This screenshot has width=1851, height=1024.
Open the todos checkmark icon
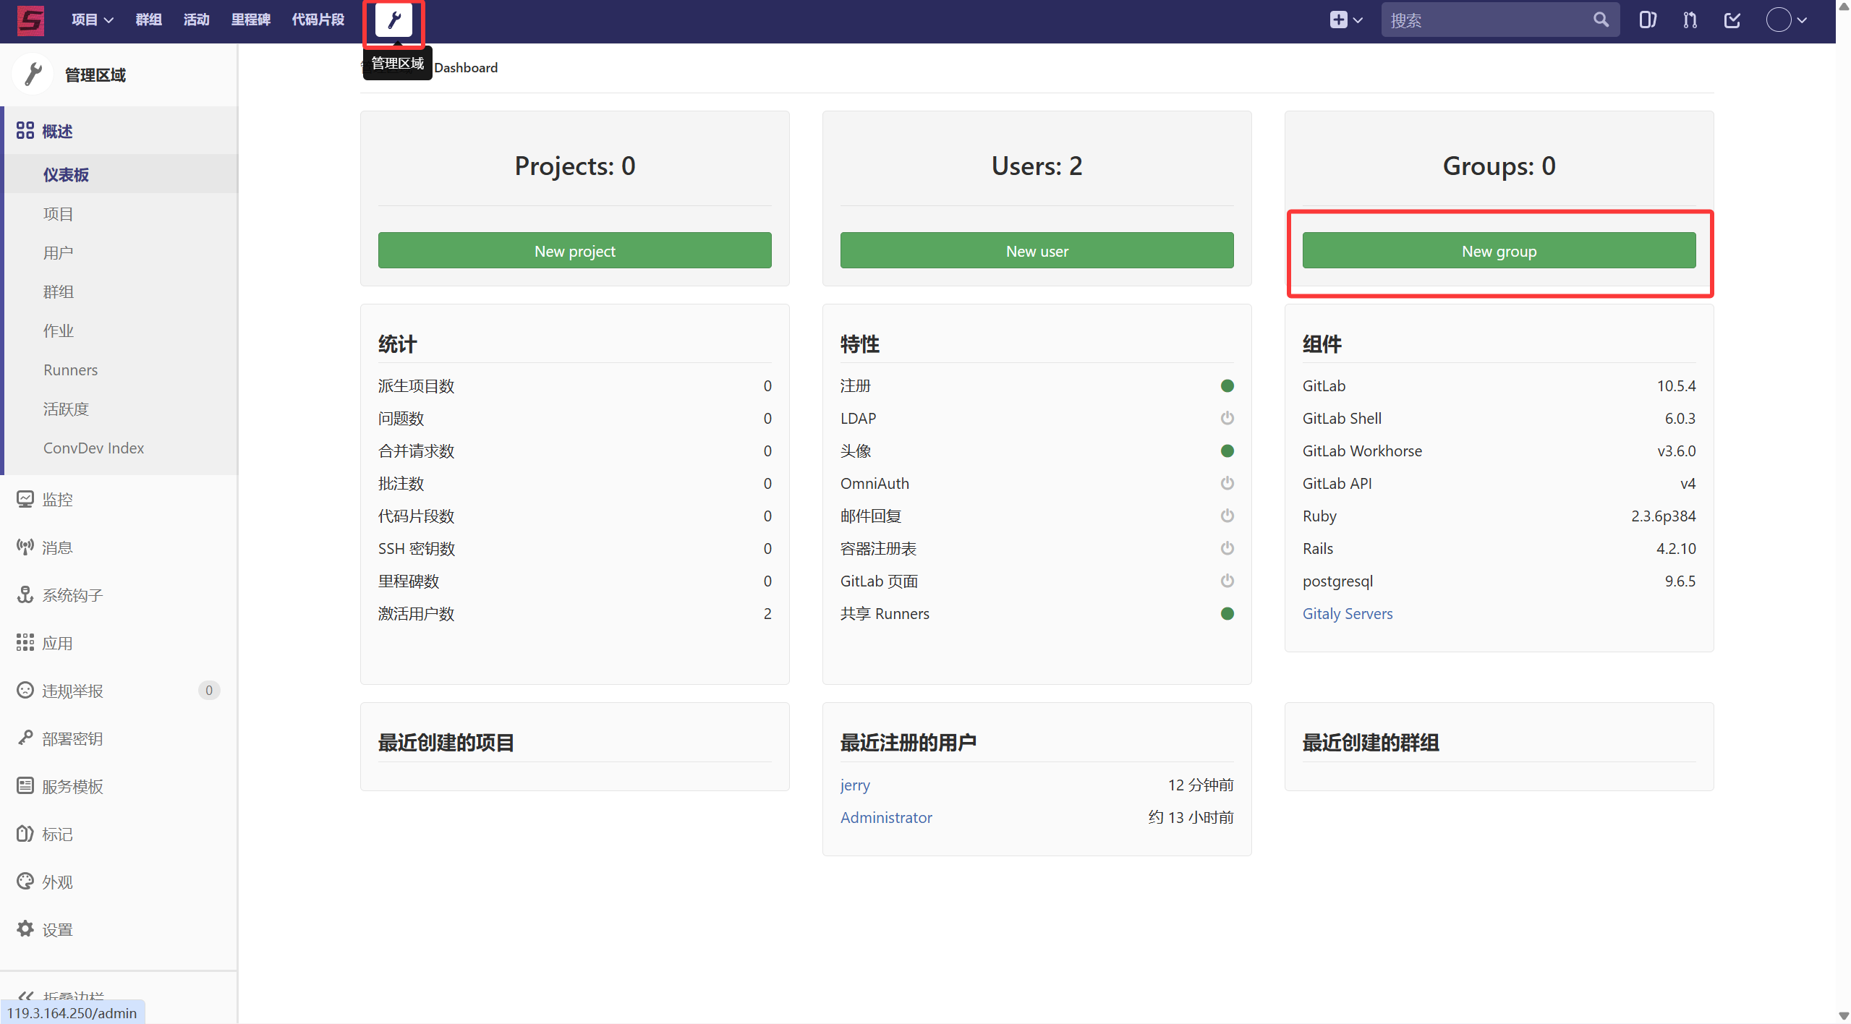point(1732,20)
